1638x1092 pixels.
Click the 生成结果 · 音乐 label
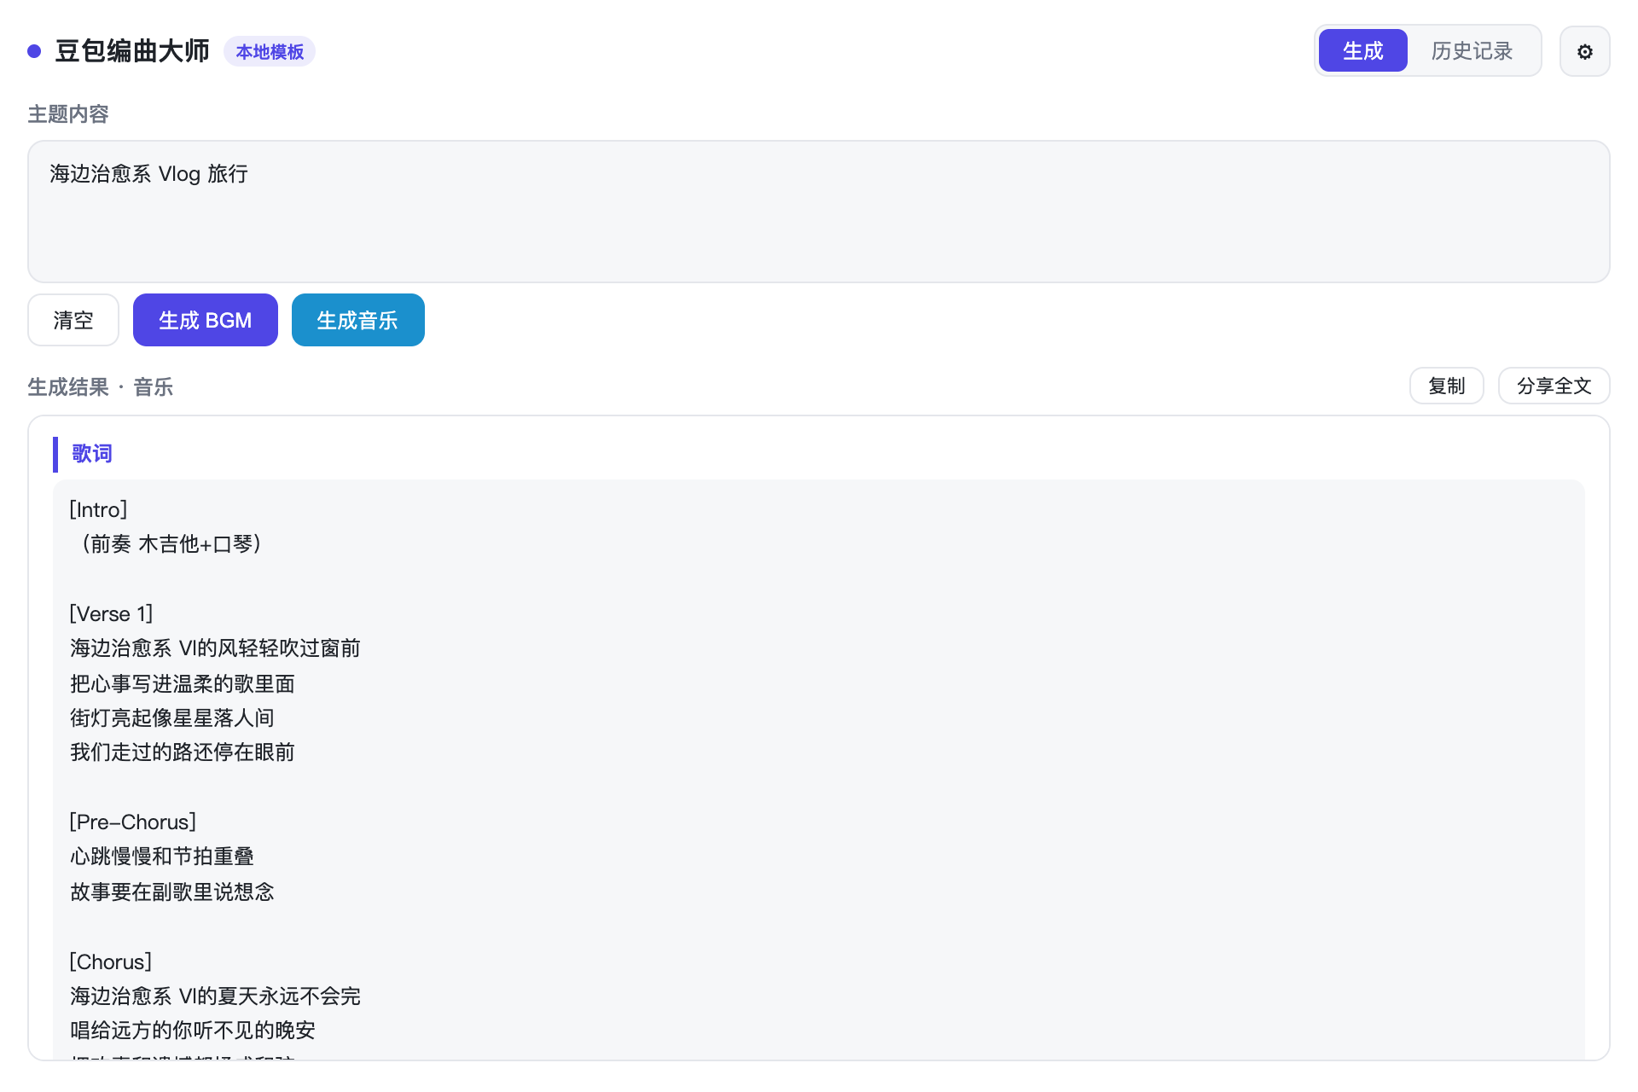pyautogui.click(x=101, y=387)
